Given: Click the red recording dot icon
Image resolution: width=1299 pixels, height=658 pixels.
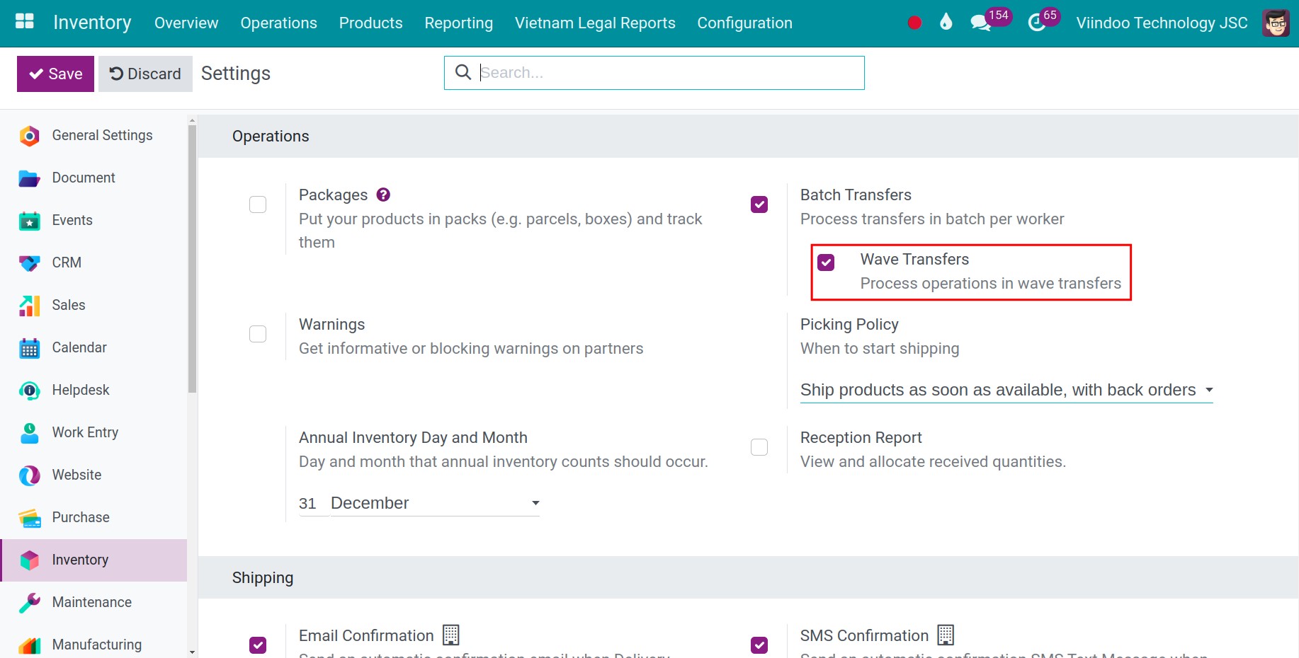Looking at the screenshot, I should pyautogui.click(x=914, y=23).
